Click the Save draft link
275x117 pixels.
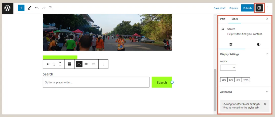(220, 8)
